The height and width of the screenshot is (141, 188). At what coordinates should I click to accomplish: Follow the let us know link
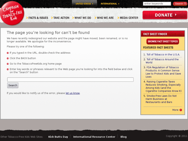coord(73,93)
